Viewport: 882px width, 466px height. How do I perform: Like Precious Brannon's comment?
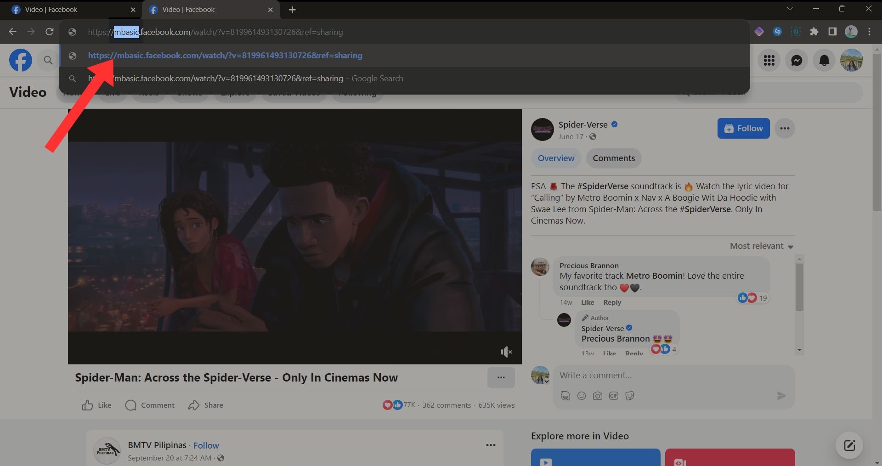588,303
